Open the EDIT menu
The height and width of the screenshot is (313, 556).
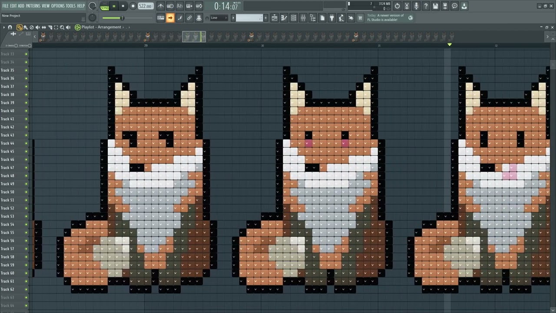(13, 6)
